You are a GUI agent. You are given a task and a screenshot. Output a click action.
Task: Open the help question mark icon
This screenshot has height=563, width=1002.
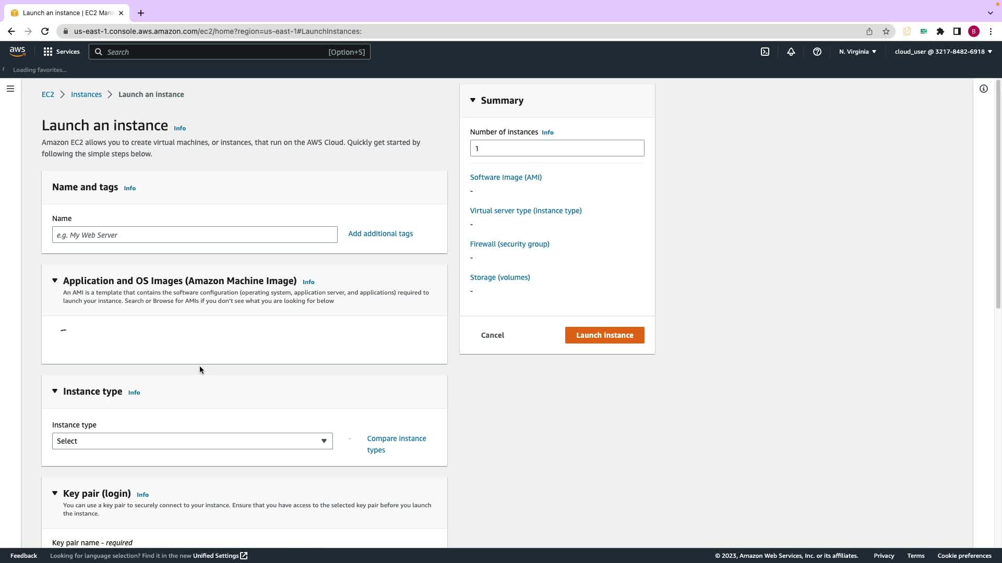(817, 52)
